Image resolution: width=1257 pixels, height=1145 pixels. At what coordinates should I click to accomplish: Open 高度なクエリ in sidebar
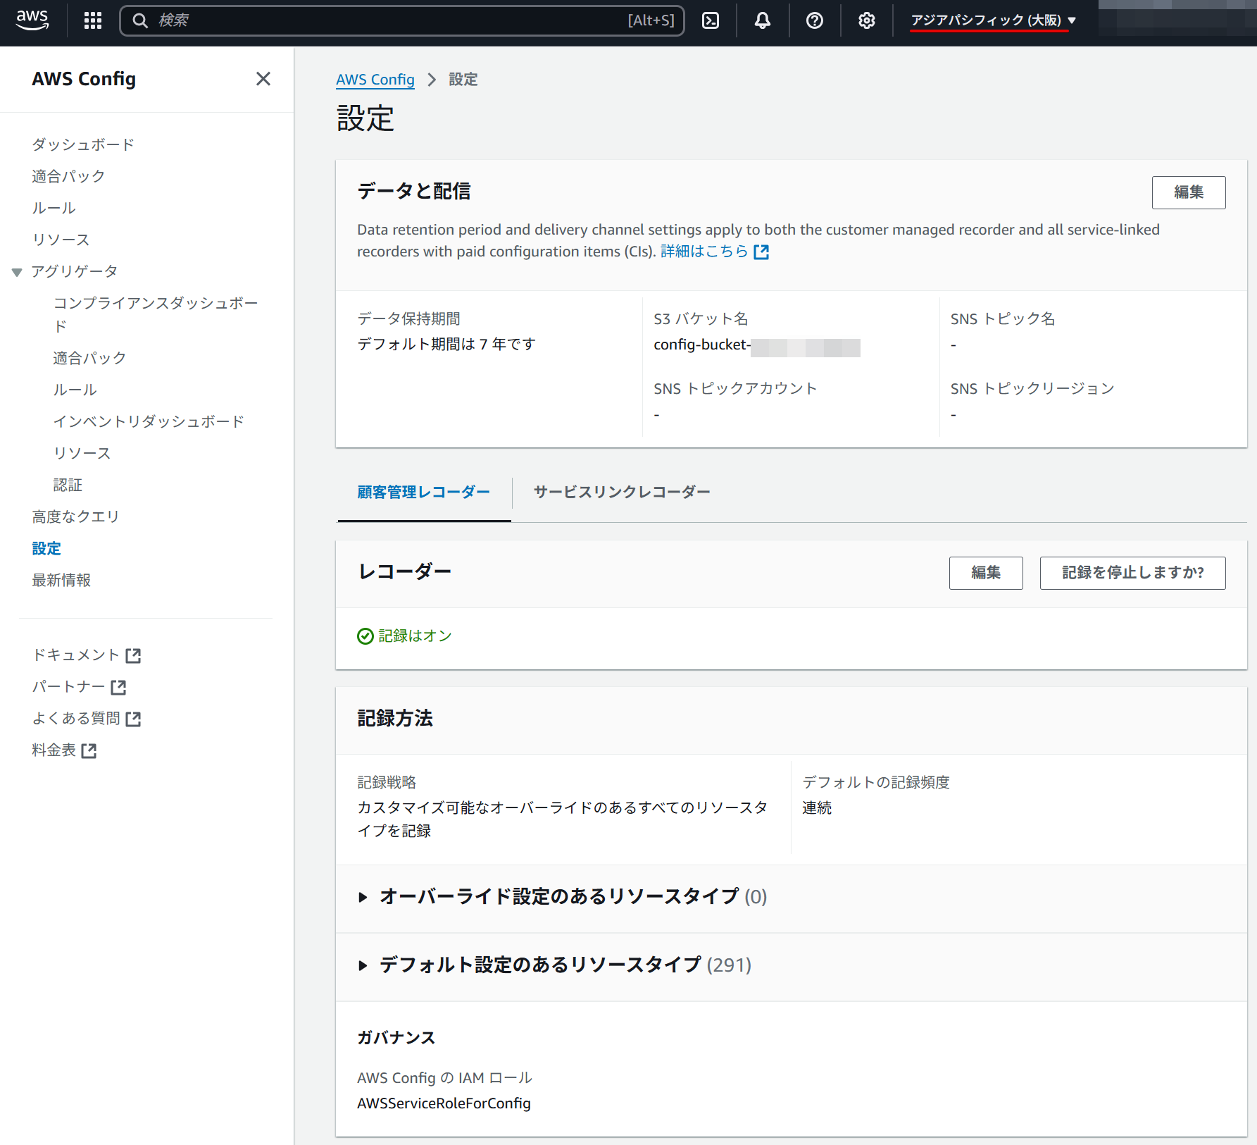[75, 516]
